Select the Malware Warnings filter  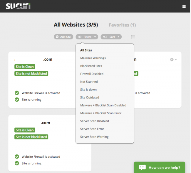[93, 58]
